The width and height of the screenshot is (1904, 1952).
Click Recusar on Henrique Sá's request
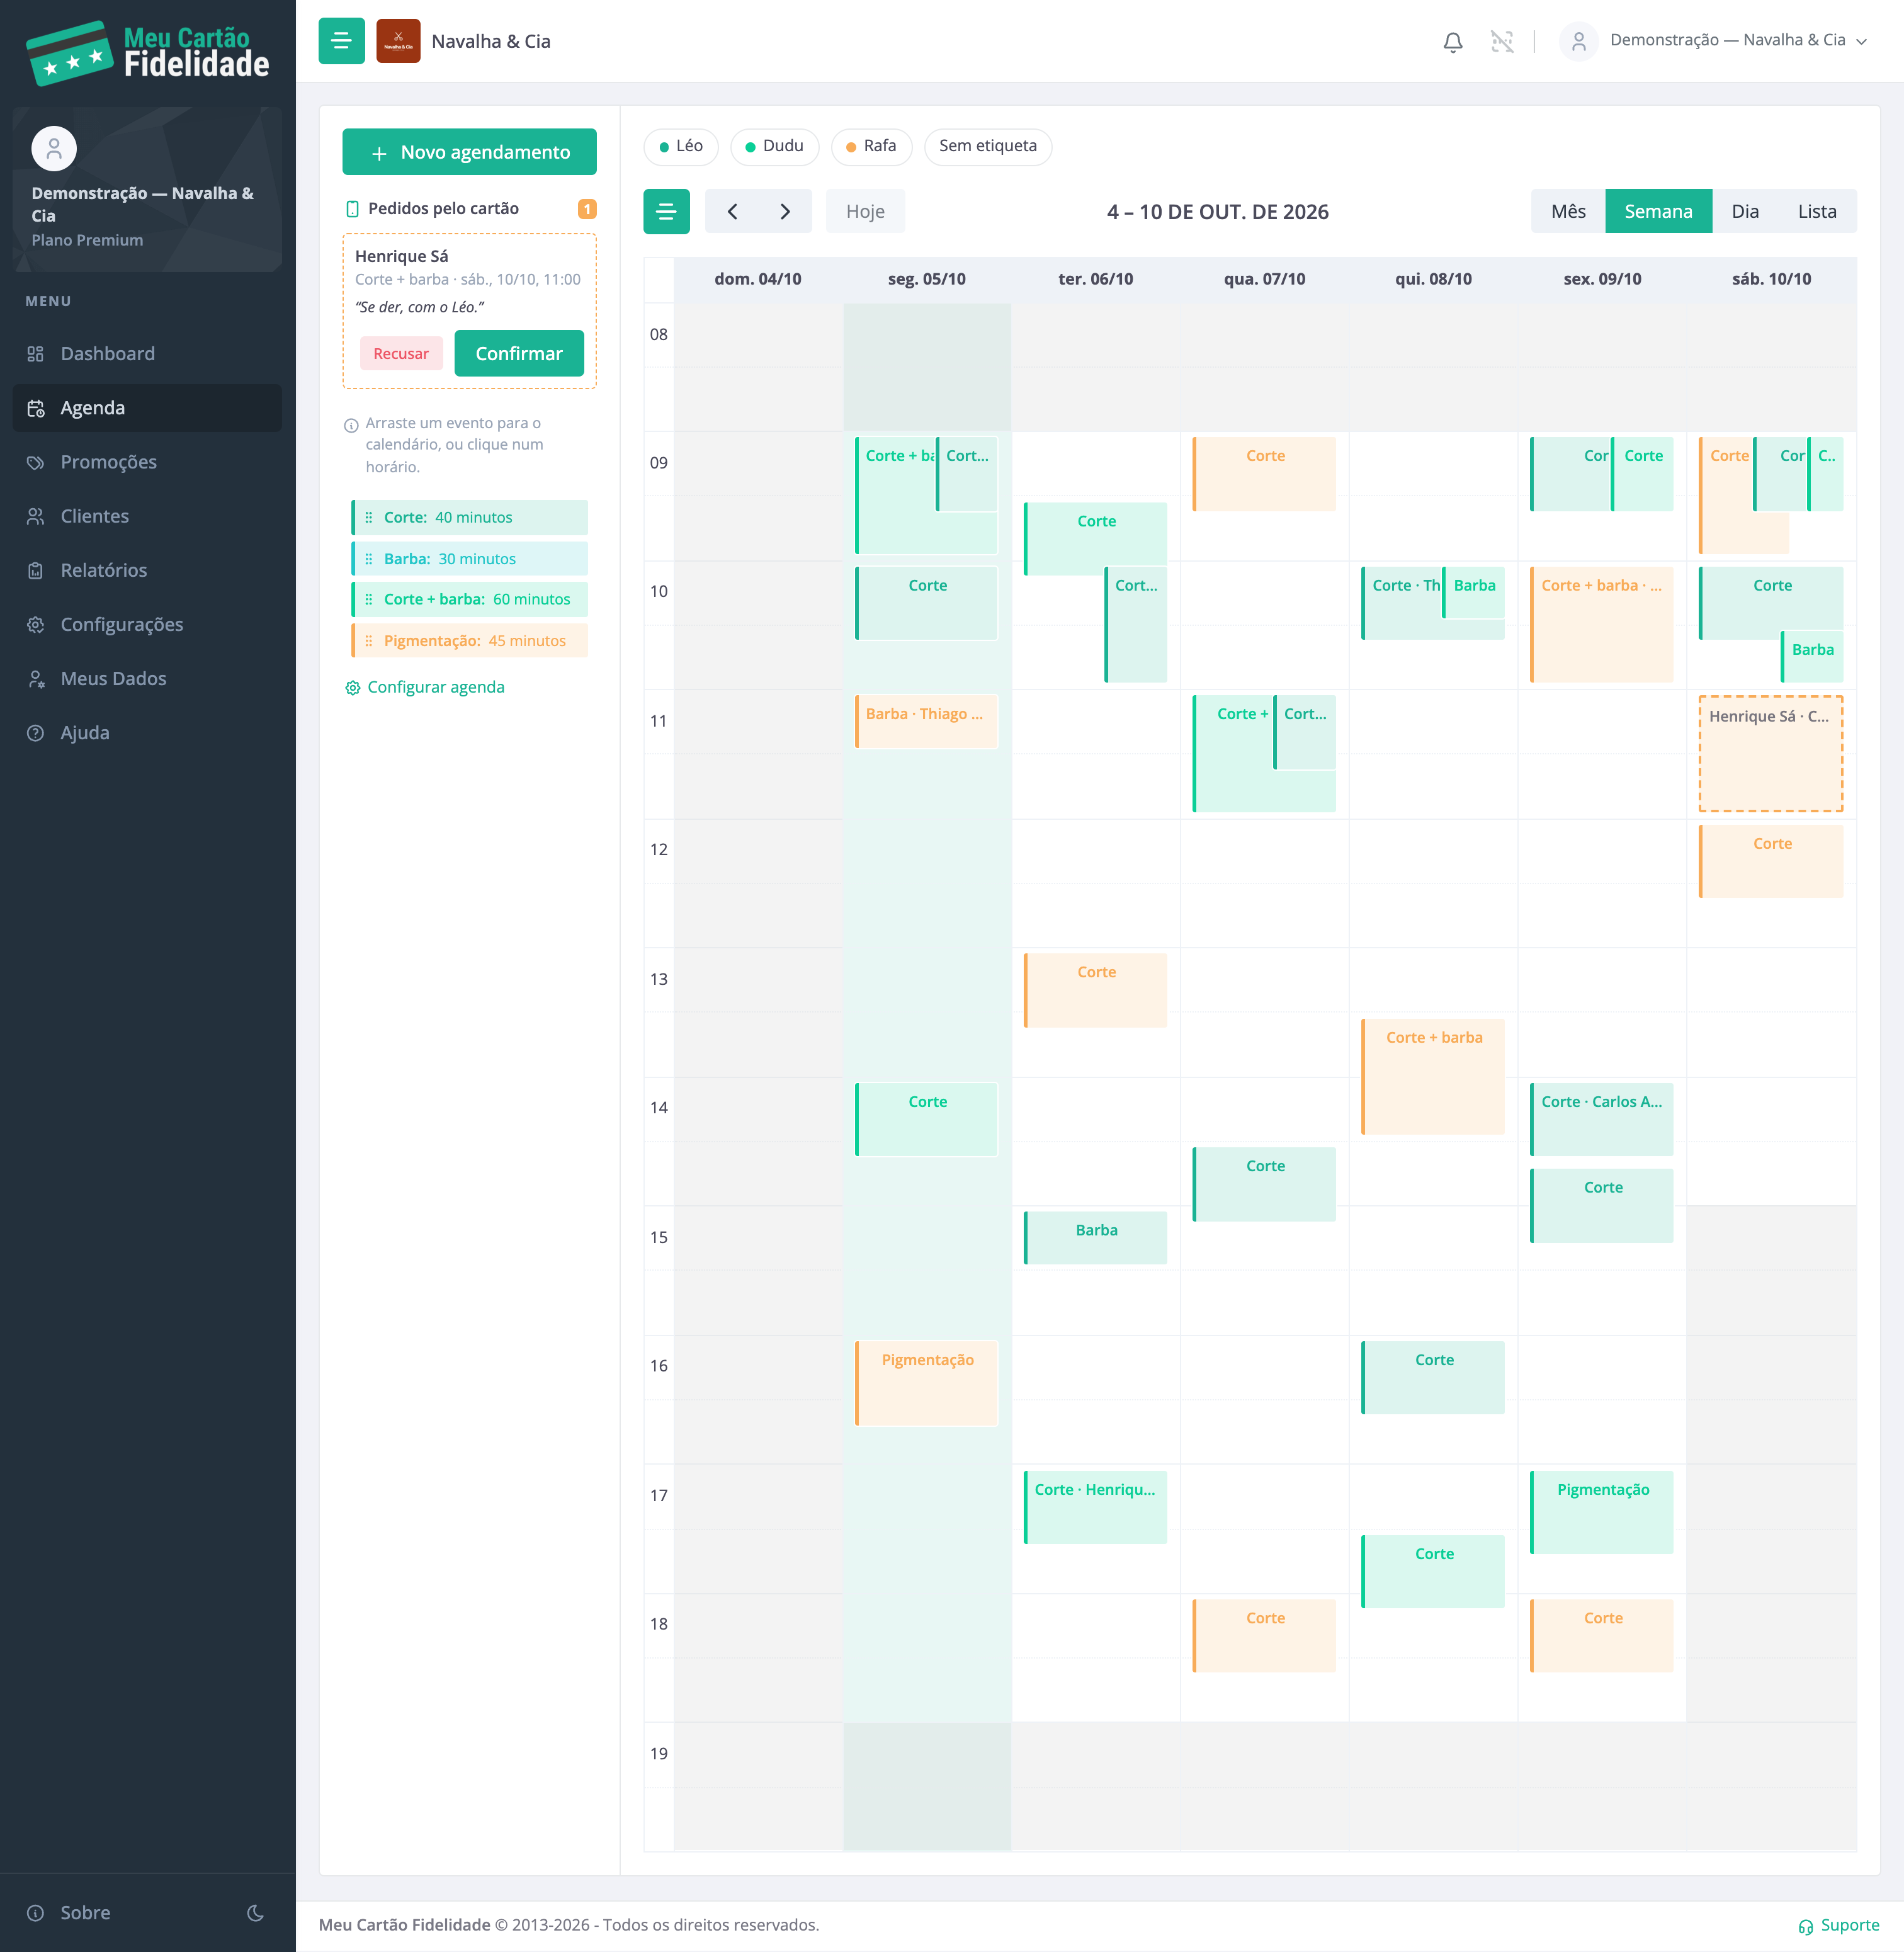tap(401, 353)
